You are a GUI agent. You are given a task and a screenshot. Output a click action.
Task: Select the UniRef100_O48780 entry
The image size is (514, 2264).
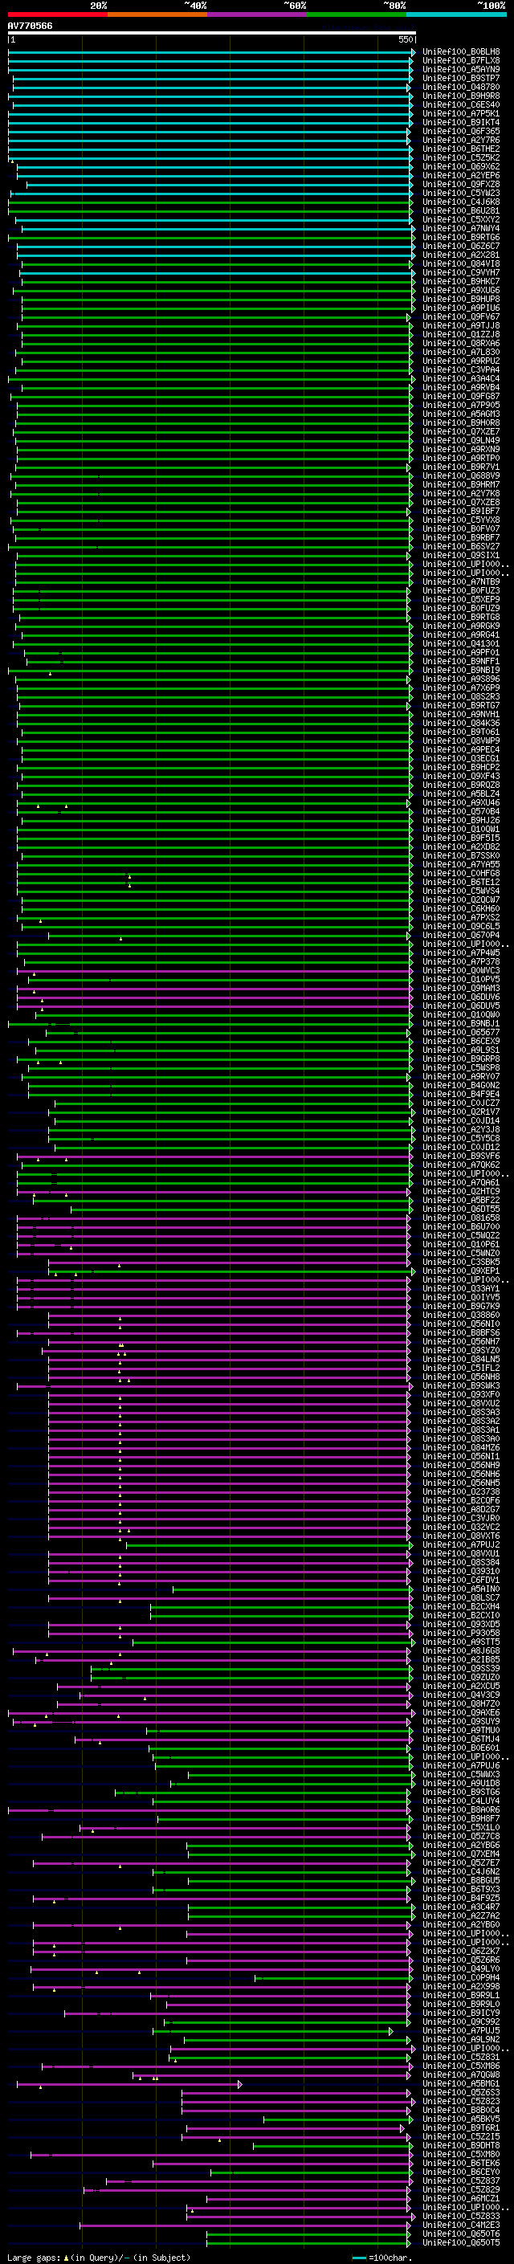[x=460, y=87]
